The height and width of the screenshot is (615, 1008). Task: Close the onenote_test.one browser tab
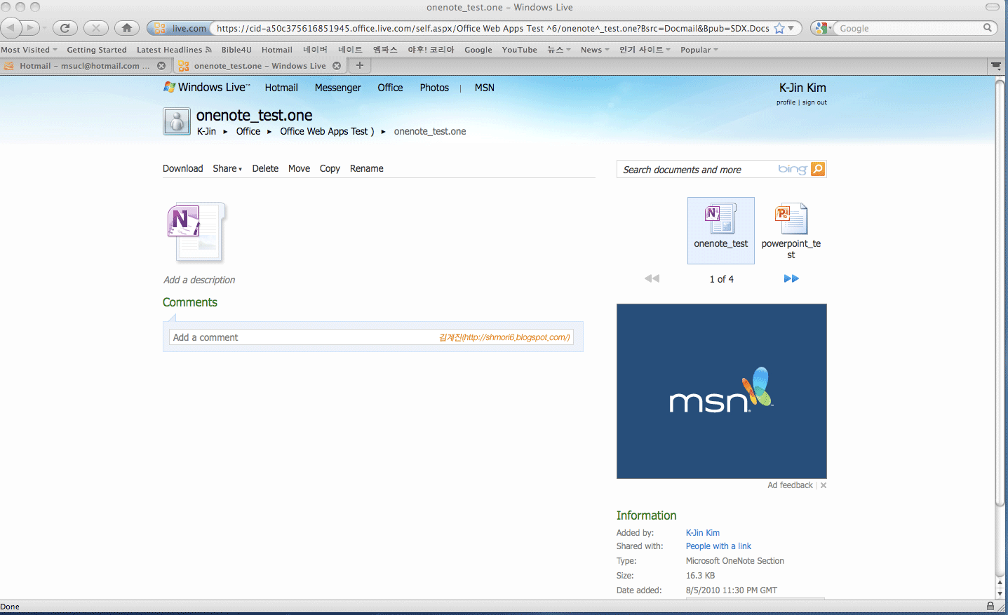click(x=337, y=66)
